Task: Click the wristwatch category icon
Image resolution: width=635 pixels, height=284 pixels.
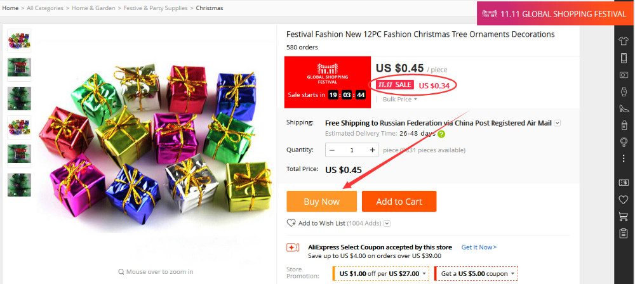Action: [x=624, y=91]
